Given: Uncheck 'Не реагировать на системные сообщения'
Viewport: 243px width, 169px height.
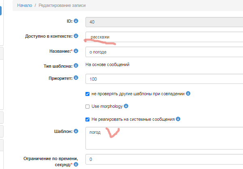Looking at the screenshot, I should point(87,120).
